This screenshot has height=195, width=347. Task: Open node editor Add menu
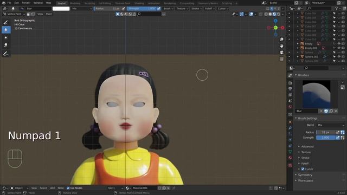pyautogui.click(x=52, y=188)
